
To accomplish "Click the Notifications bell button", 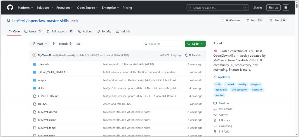I will click(231, 20).
